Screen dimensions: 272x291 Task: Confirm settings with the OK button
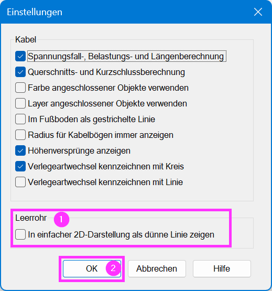92,268
